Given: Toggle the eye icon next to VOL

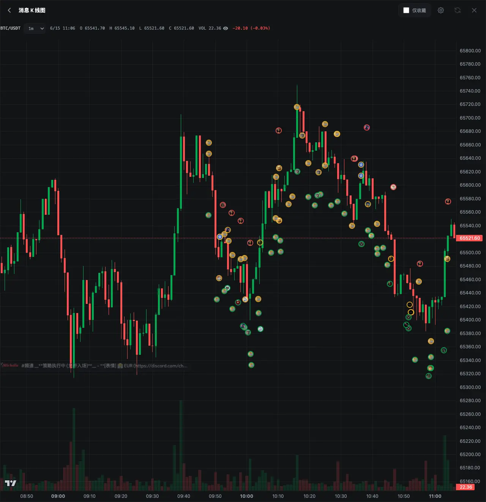Looking at the screenshot, I should click(226, 28).
